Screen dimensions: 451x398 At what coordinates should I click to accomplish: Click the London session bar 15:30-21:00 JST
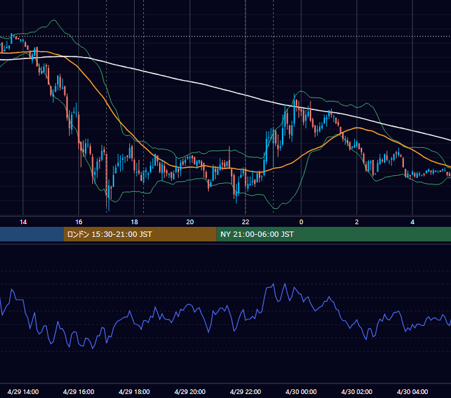click(x=140, y=234)
